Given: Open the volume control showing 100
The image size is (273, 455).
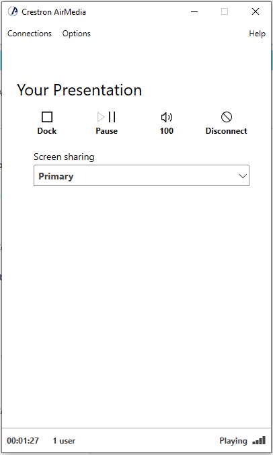Looking at the screenshot, I should [166, 123].
